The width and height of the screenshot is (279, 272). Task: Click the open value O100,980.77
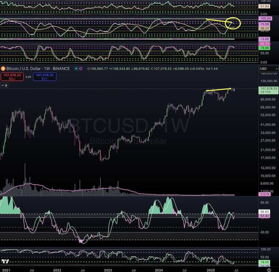(x=97, y=69)
